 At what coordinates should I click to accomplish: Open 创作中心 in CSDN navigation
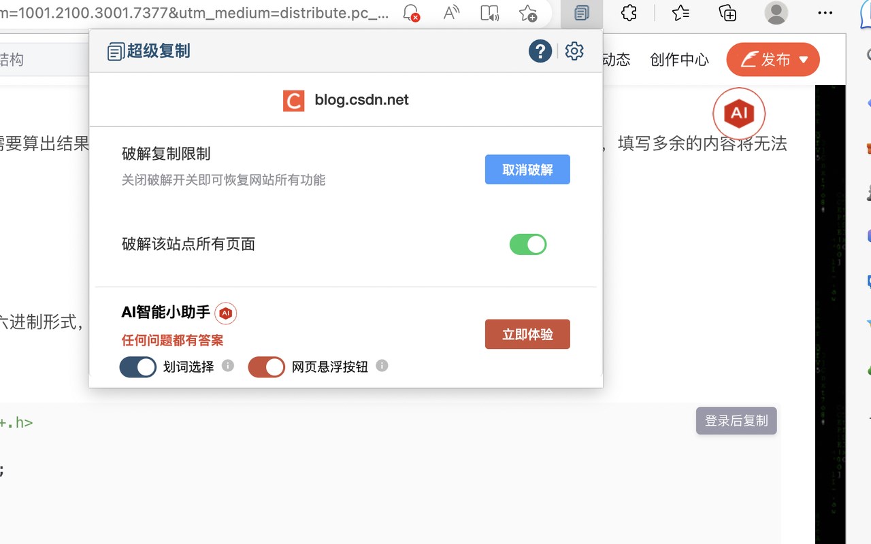pos(679,60)
